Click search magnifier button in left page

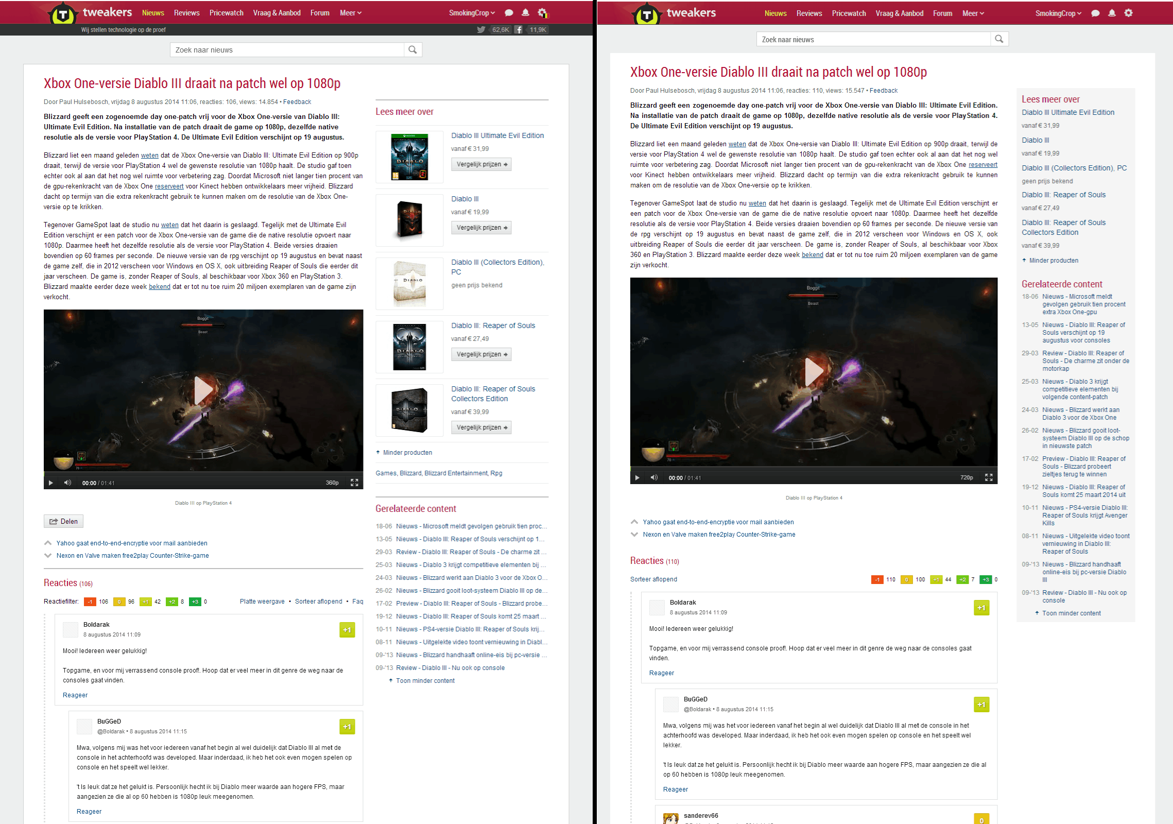(412, 50)
